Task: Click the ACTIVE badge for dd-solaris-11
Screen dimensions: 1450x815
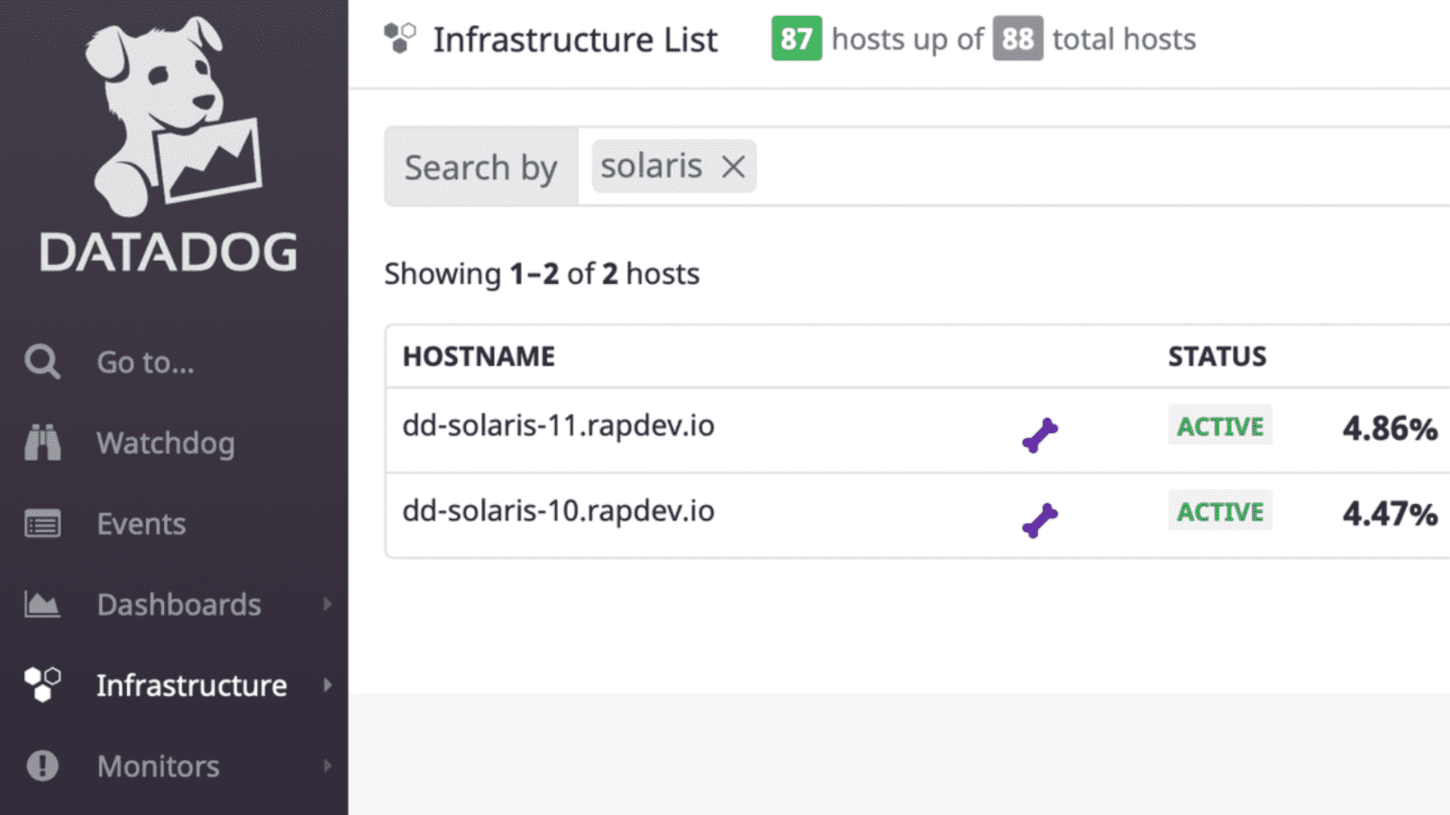Action: [1220, 426]
